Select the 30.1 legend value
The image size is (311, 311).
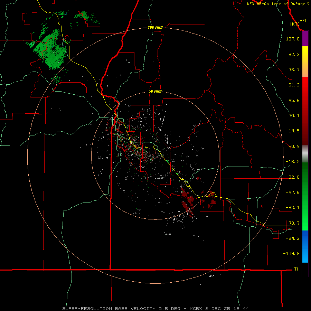click(x=294, y=116)
